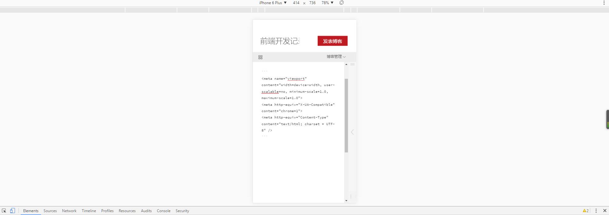Edit the 736 height field
The width and height of the screenshot is (609, 215).
(312, 3)
